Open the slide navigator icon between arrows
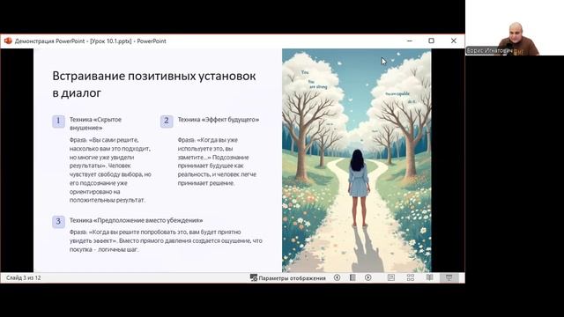The height and width of the screenshot is (317, 564). click(x=352, y=277)
